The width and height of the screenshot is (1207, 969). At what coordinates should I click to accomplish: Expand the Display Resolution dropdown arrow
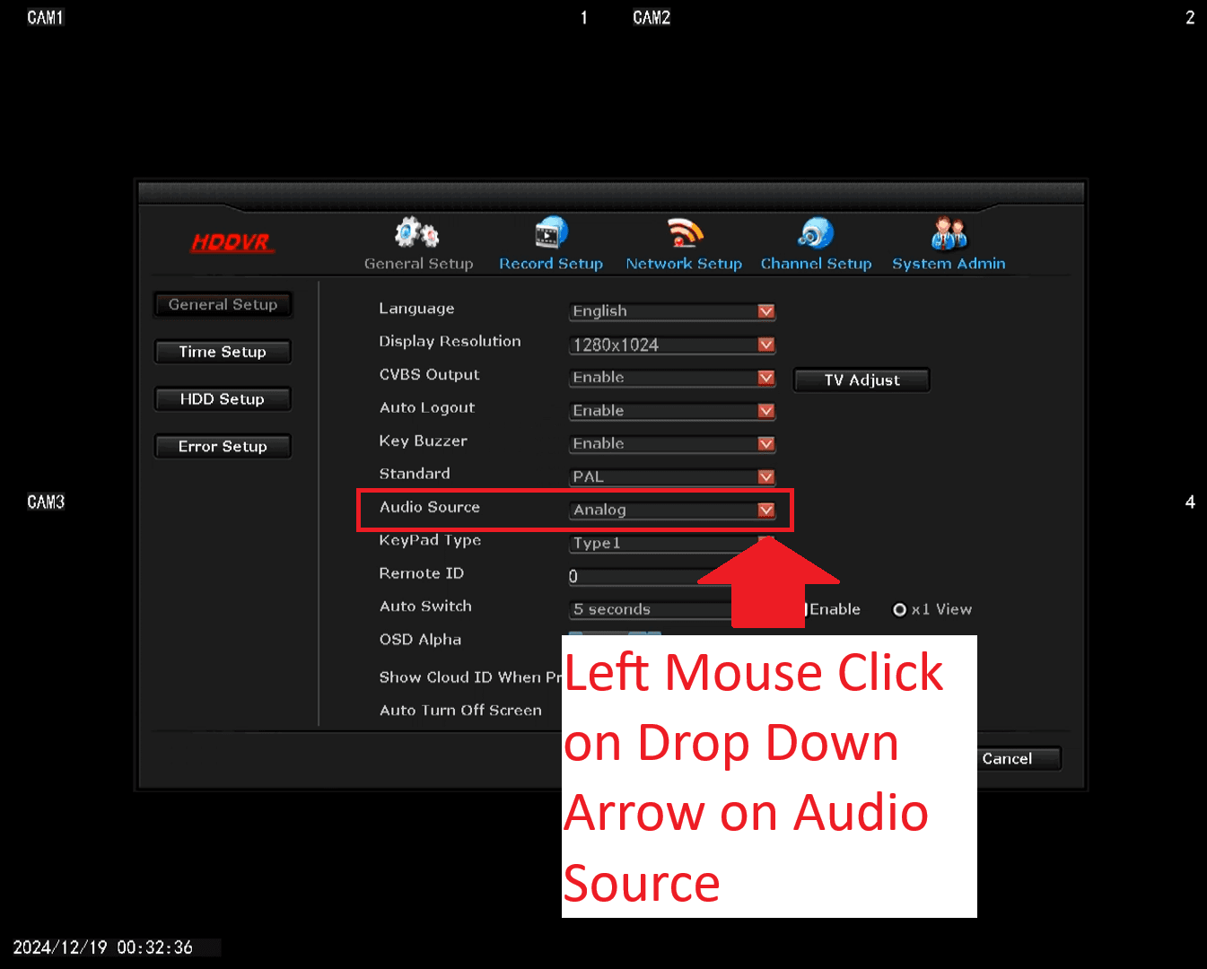click(x=765, y=345)
